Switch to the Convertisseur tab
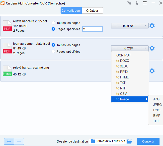Image resolution: width=163 pixels, height=146 pixels. (71, 10)
